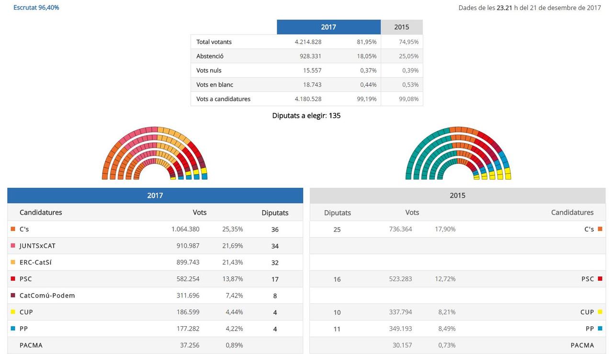
Task: Click C's 36 deputies value
Action: pyautogui.click(x=275, y=229)
